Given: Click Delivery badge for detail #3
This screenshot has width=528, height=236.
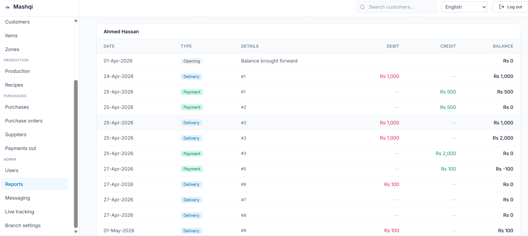Looking at the screenshot, I should pyautogui.click(x=191, y=138).
